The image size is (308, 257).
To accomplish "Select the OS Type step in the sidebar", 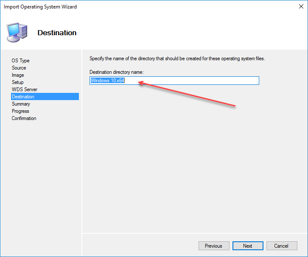I will 21,61.
